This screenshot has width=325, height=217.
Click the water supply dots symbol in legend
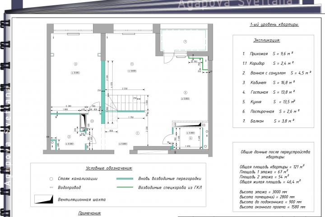click(51, 188)
